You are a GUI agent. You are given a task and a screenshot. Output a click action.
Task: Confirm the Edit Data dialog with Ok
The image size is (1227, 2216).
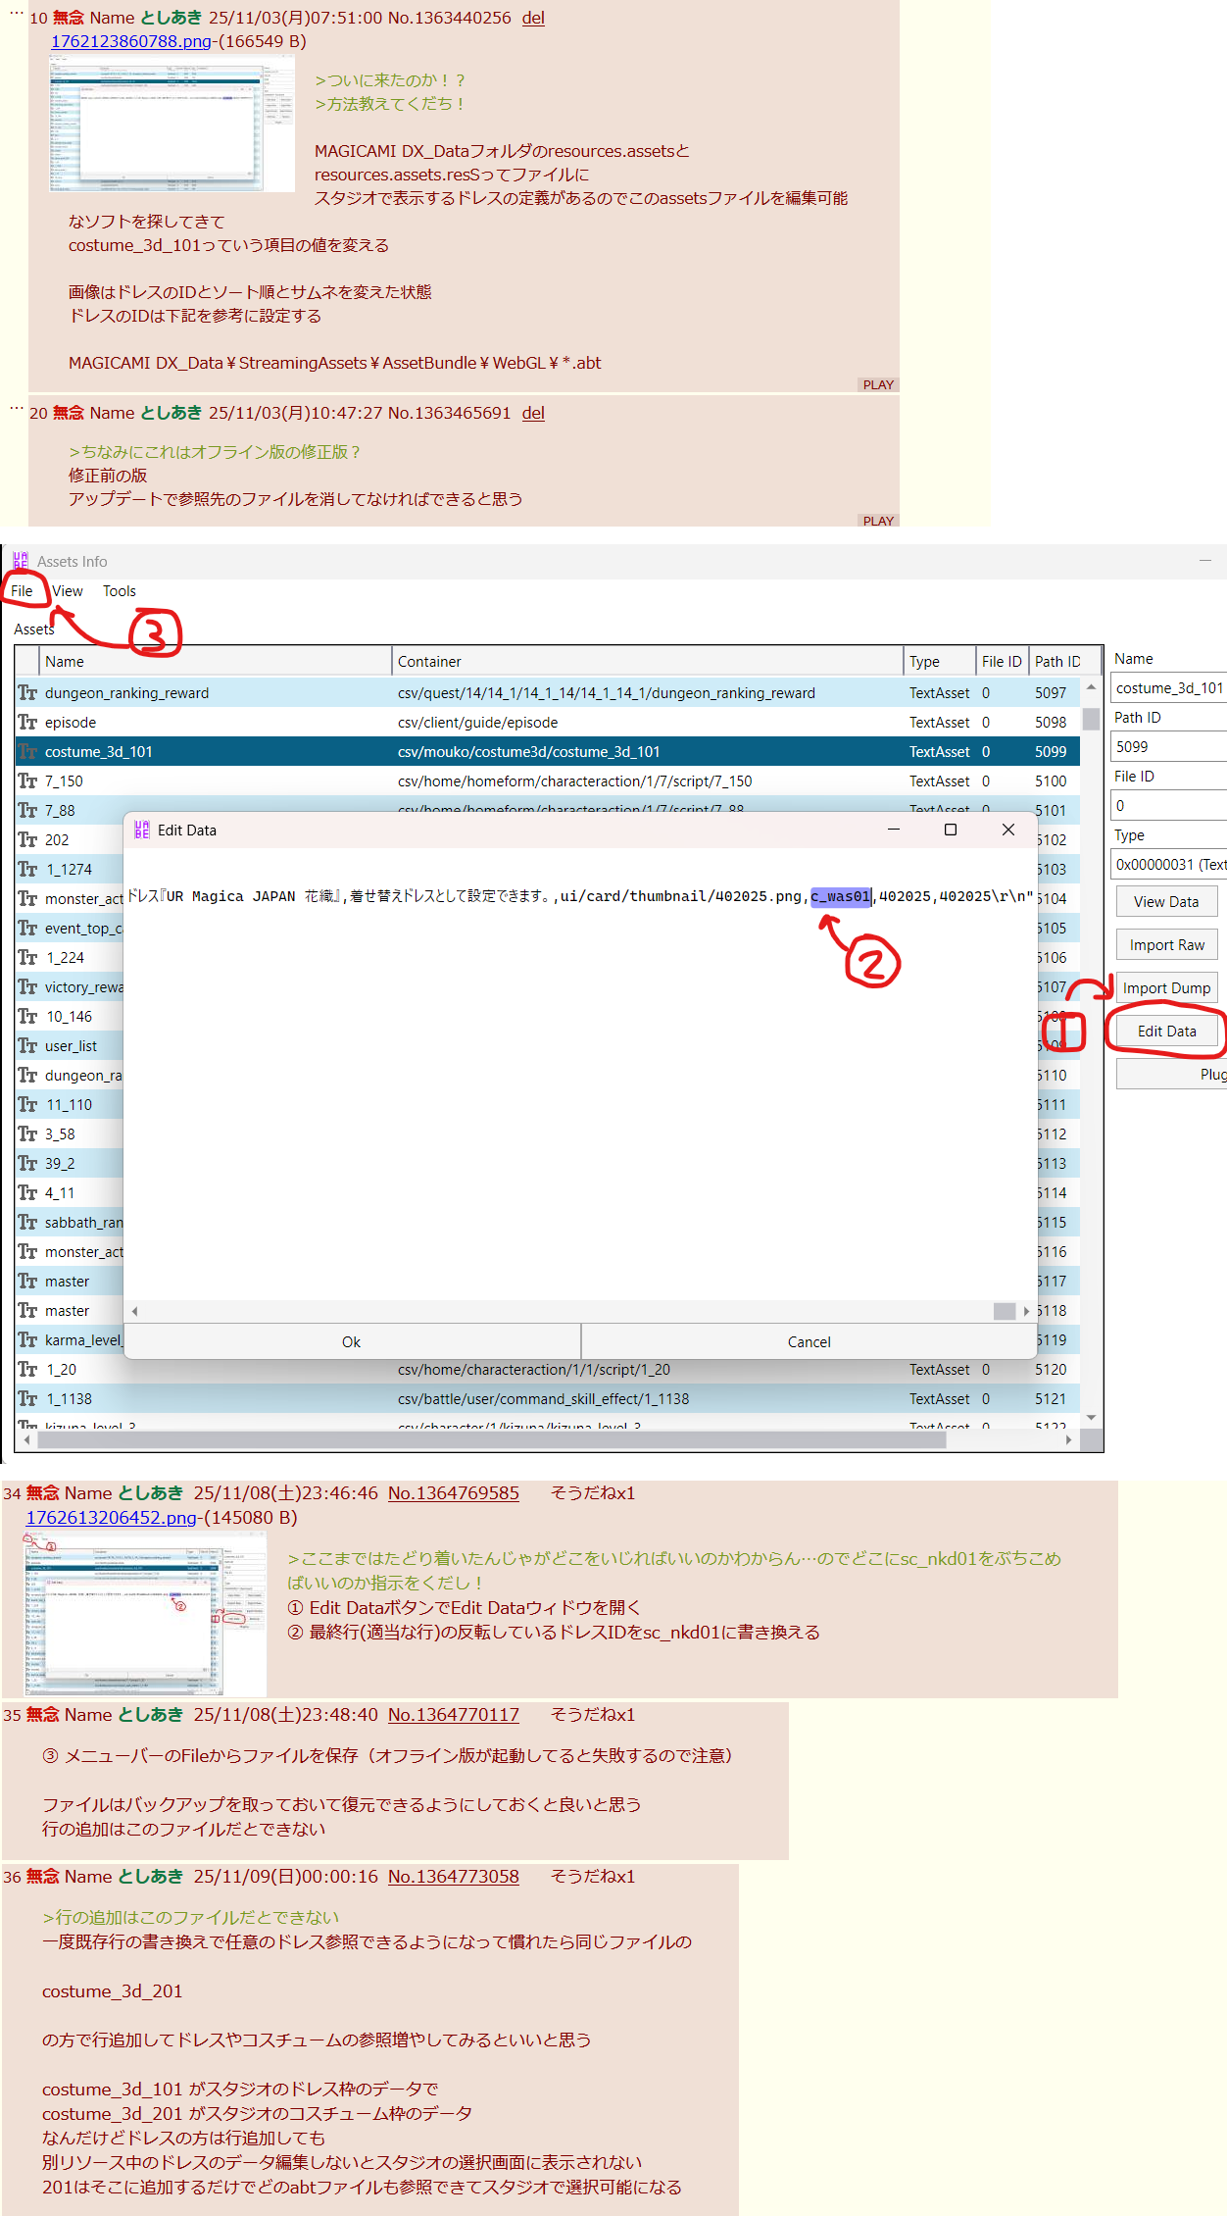[x=352, y=1342]
